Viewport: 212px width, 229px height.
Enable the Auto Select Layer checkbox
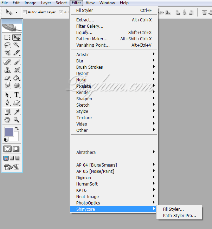[x=25, y=12]
